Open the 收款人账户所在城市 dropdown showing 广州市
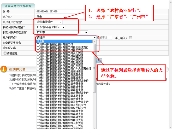Image resolution: width=172 pixels, height=129 pixels. [x=62, y=32]
